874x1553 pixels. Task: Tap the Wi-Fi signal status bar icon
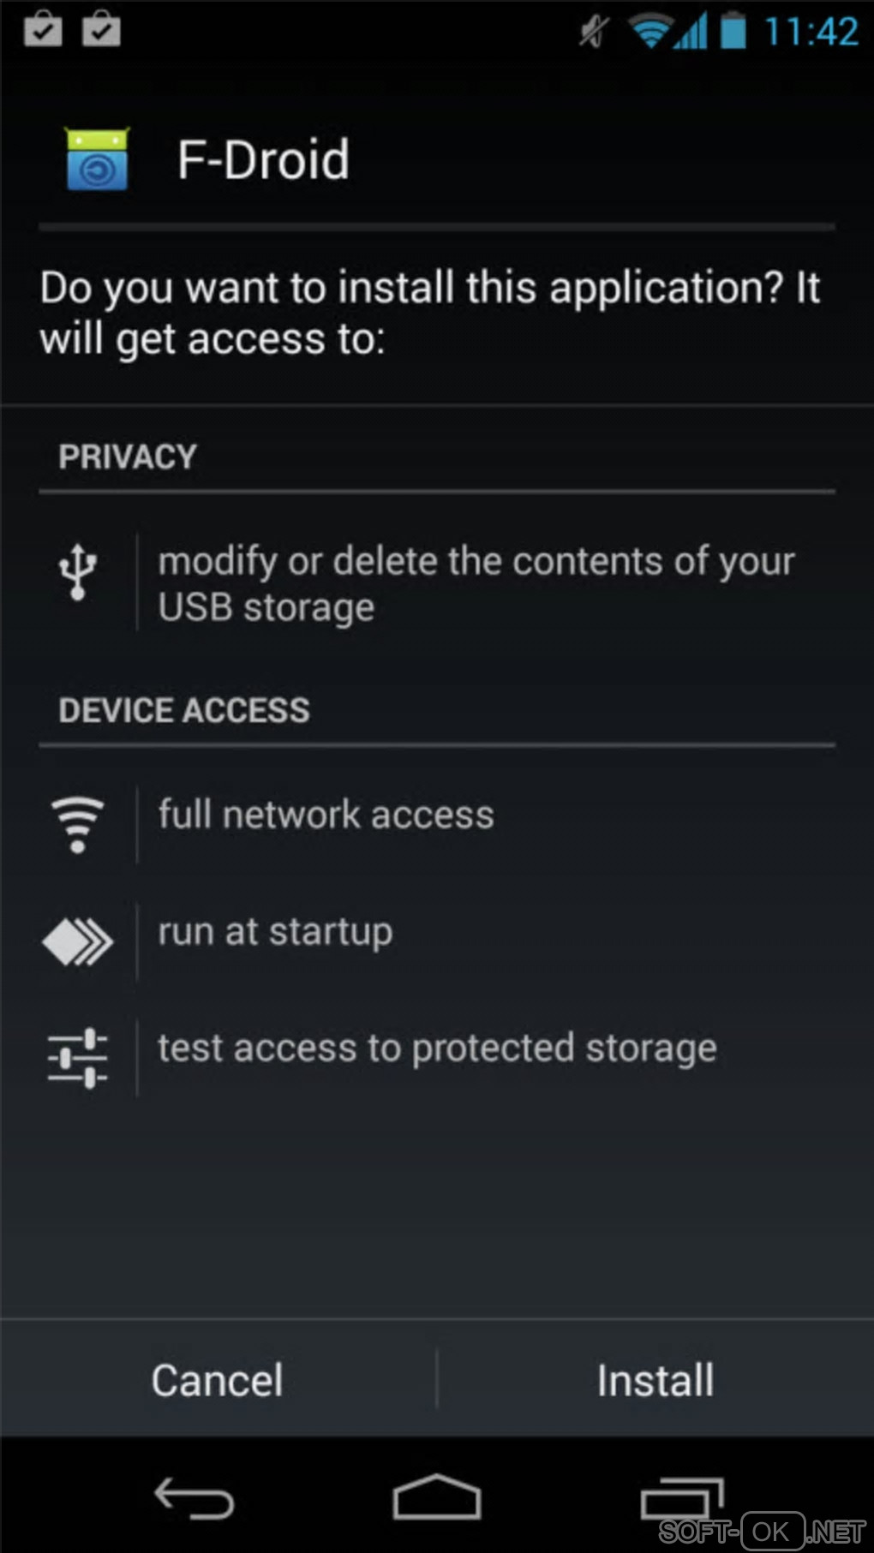pos(650,32)
